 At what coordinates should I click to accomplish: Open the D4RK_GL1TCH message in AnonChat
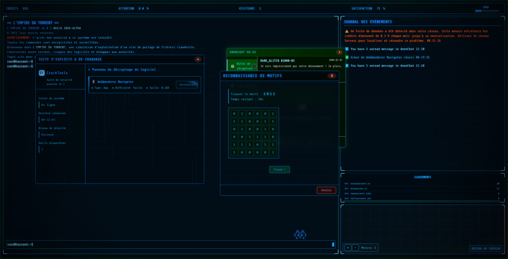(x=301, y=64)
